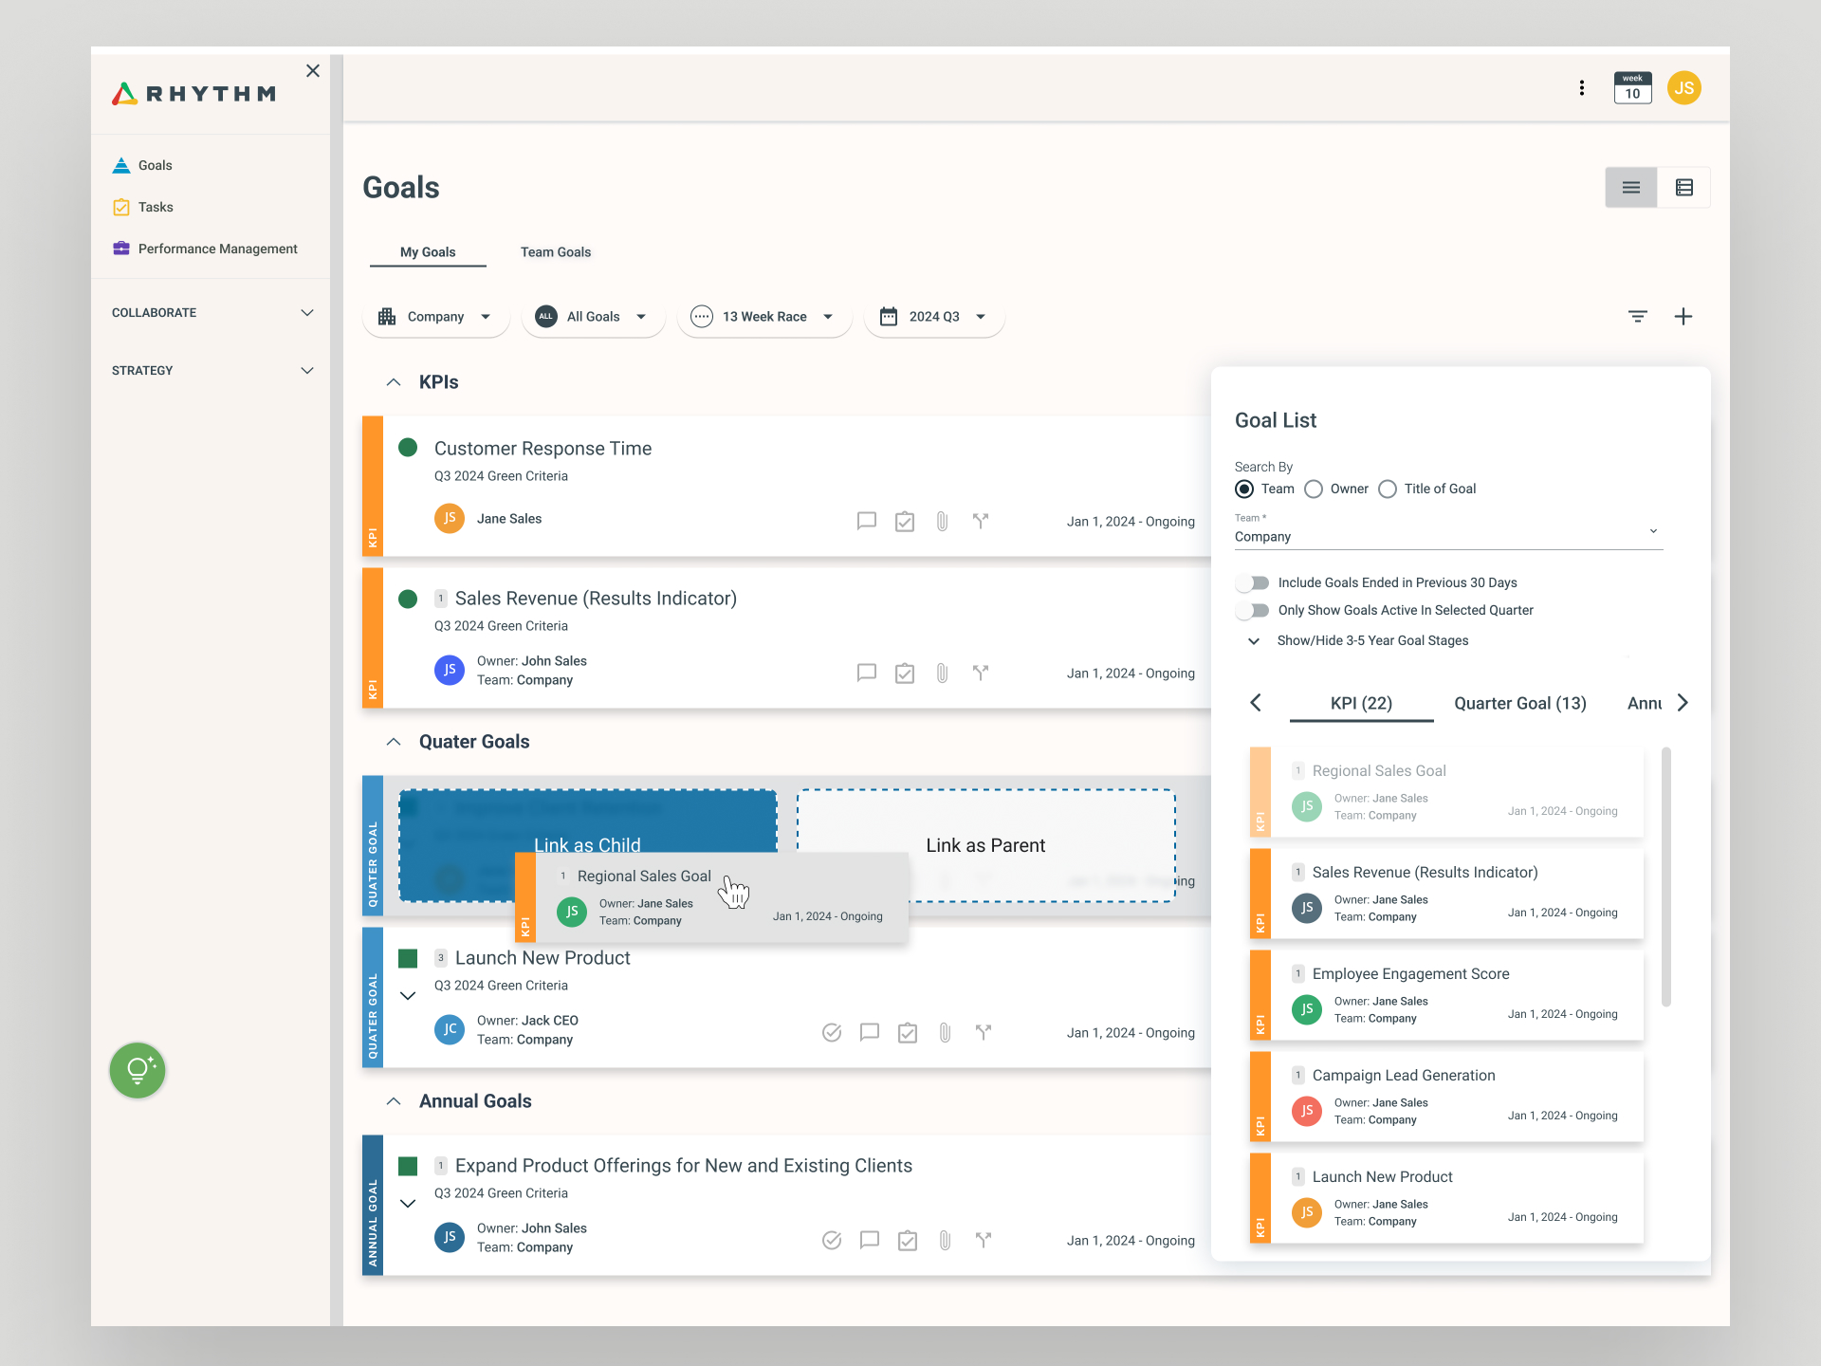Enable Only Show Goals Active In Selected Quarter
The image size is (1821, 1366).
[1253, 610]
